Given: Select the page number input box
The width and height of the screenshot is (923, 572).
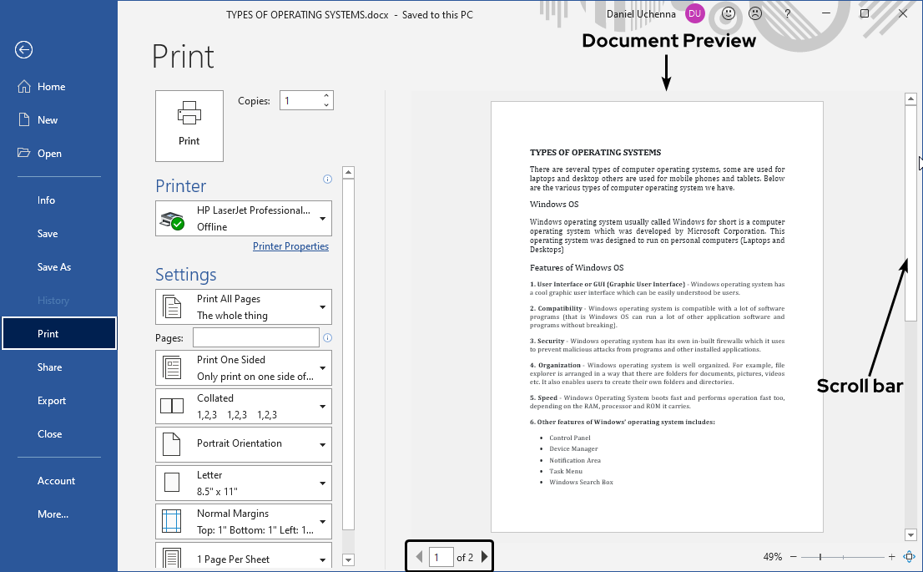Looking at the screenshot, I should coord(441,556).
